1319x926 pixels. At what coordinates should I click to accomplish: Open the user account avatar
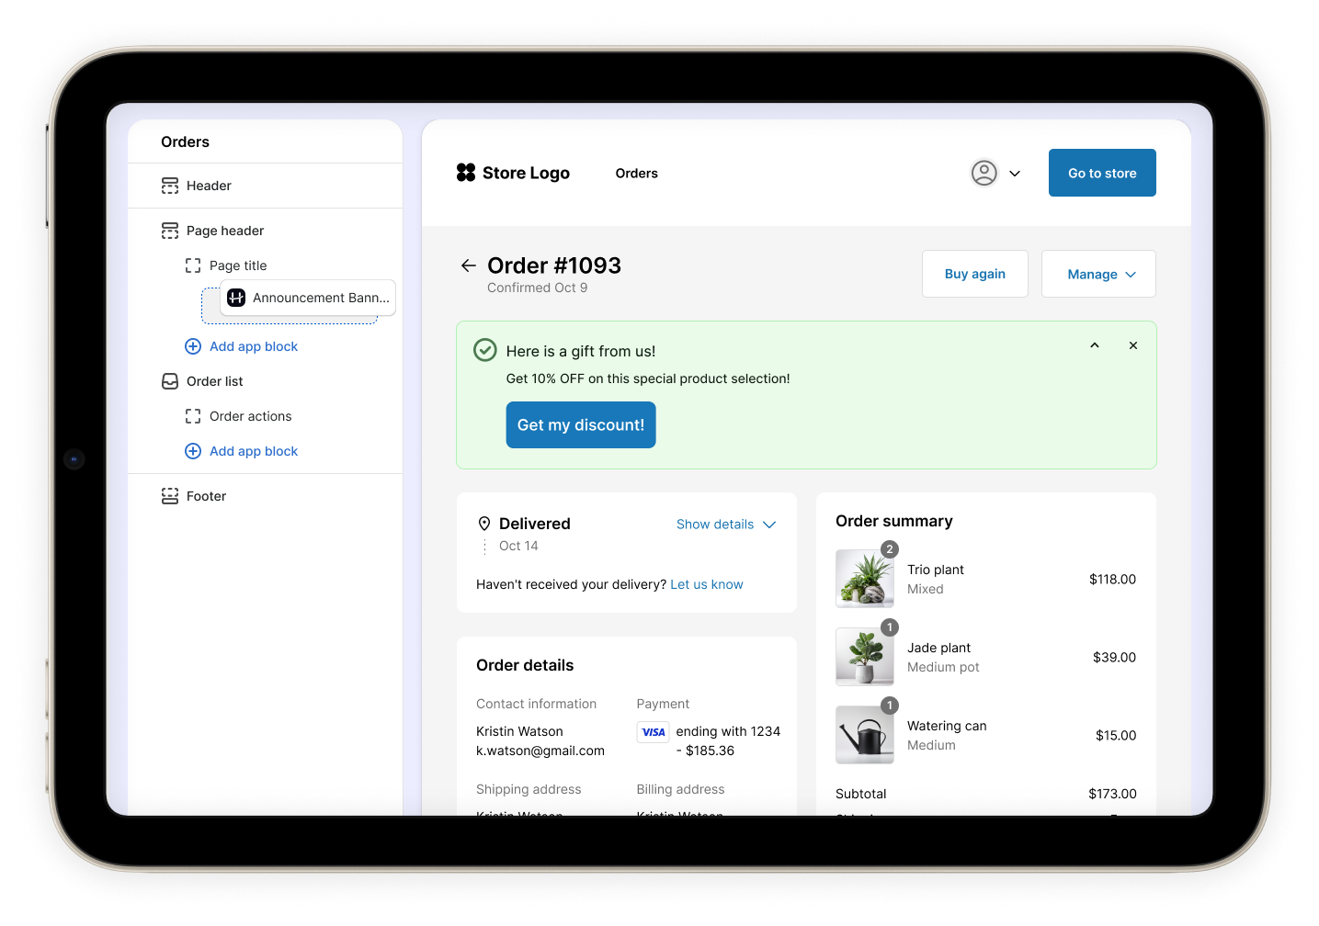coord(984,173)
